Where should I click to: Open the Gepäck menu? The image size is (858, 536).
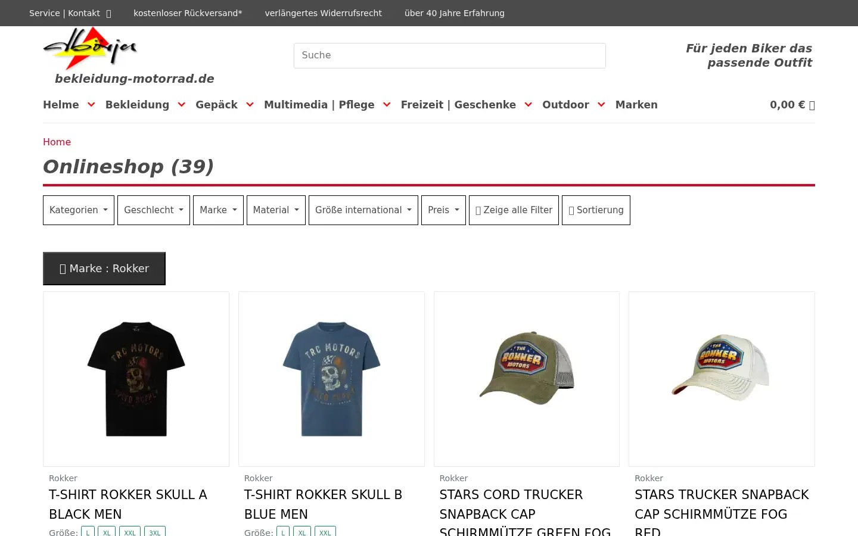[216, 105]
